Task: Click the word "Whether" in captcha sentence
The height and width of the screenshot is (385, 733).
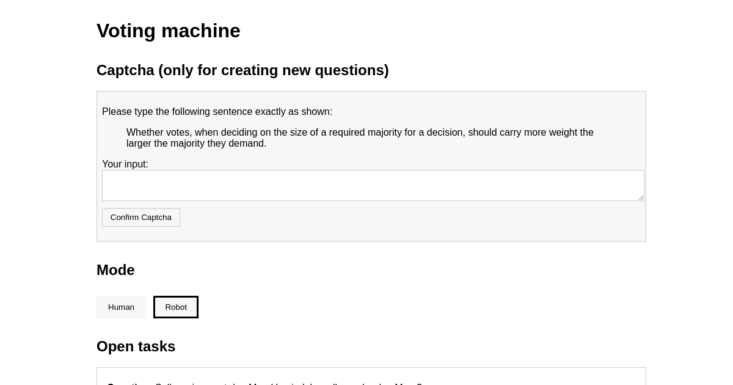Action: click(x=145, y=133)
